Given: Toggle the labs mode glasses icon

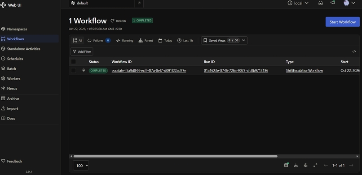Looking at the screenshot, I should tap(320, 3).
